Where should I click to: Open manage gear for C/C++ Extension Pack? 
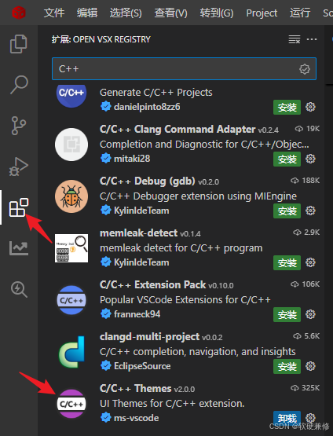(310, 314)
